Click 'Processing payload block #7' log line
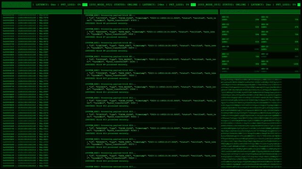The image size is (302, 169). (x=110, y=29)
